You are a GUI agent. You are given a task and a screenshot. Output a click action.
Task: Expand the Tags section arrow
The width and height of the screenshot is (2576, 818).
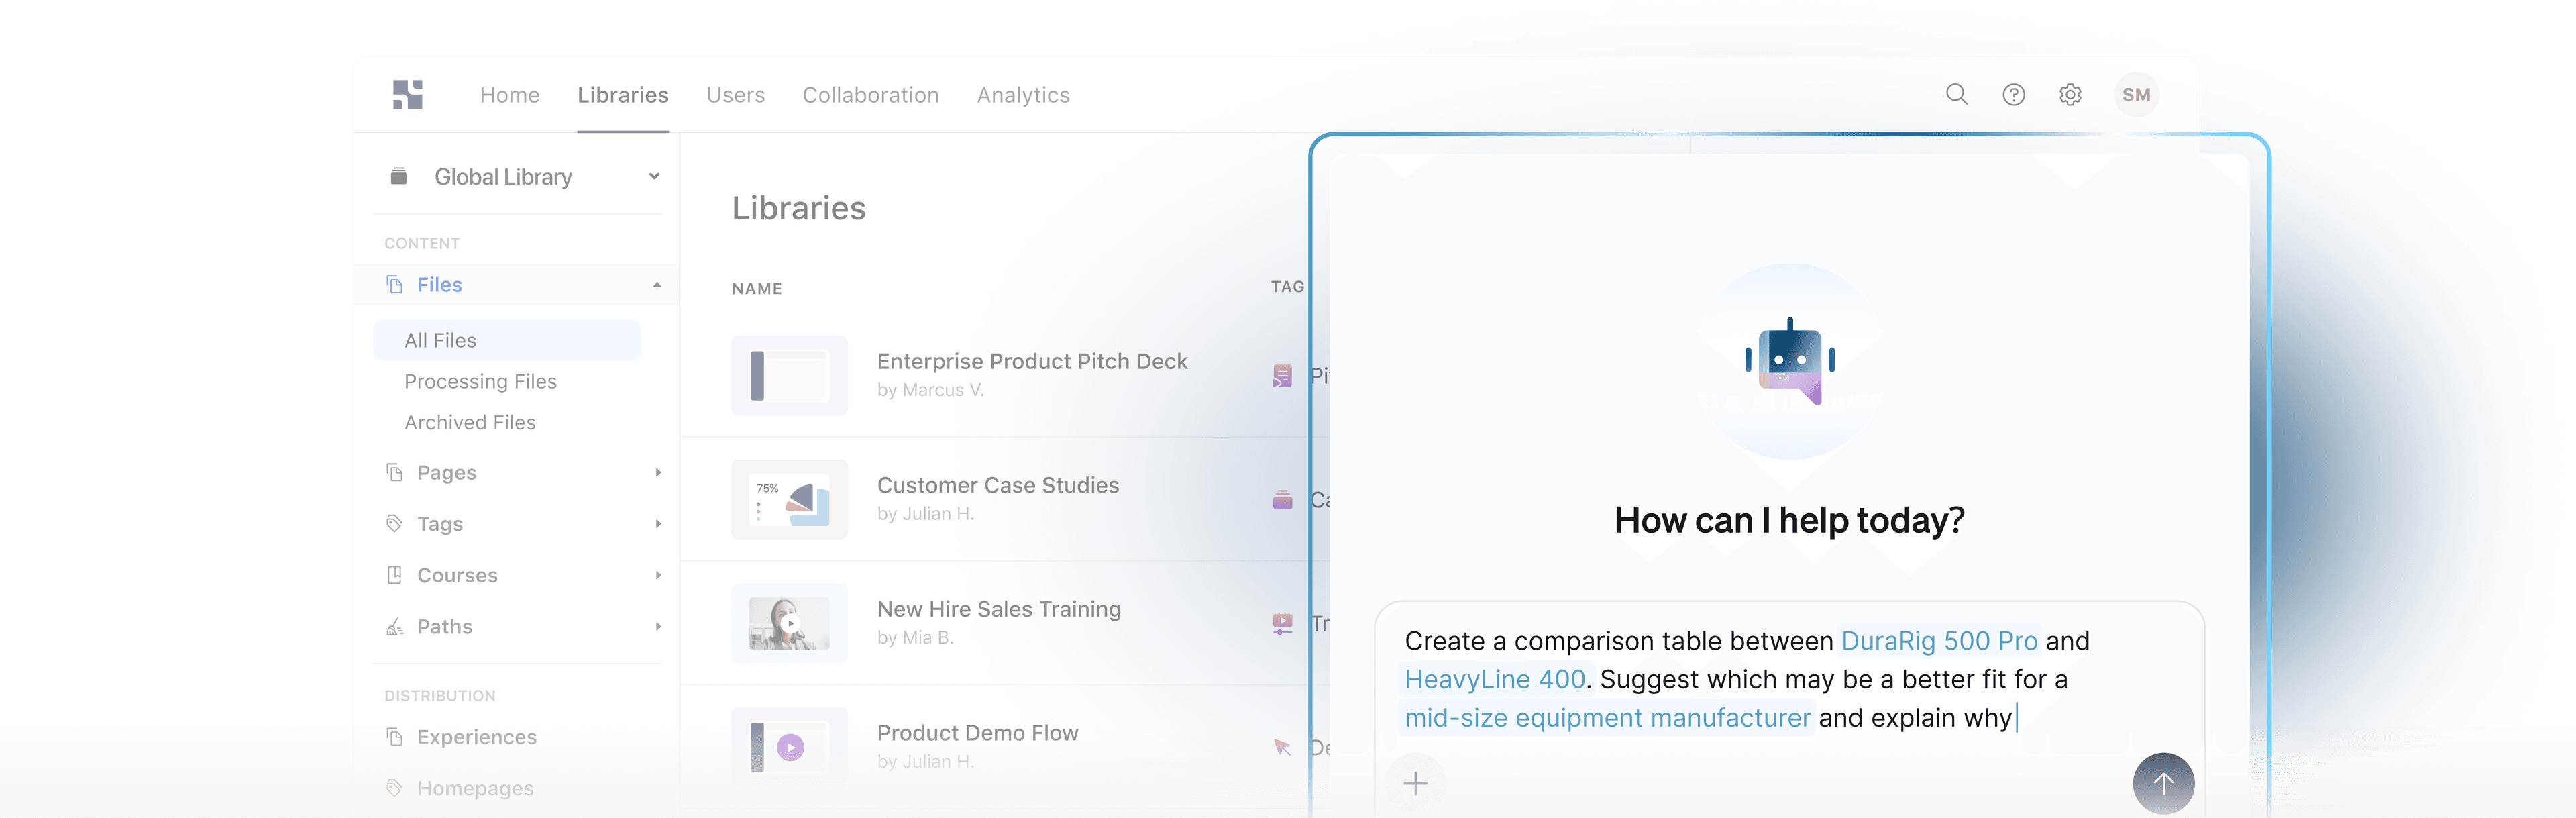click(658, 524)
